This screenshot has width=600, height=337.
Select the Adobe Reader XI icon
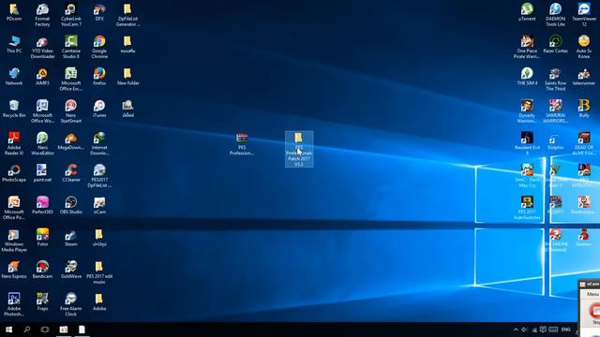14,143
